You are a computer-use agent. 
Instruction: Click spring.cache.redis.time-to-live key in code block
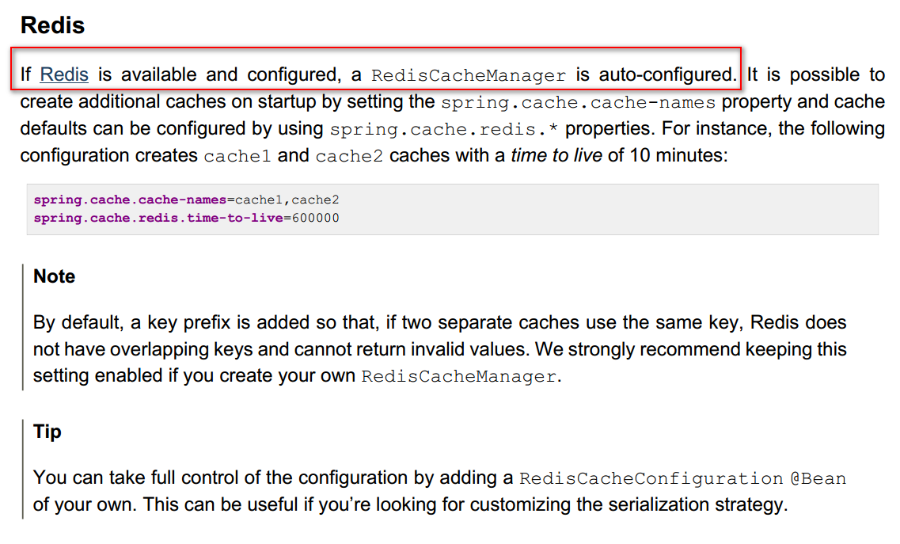(x=158, y=217)
